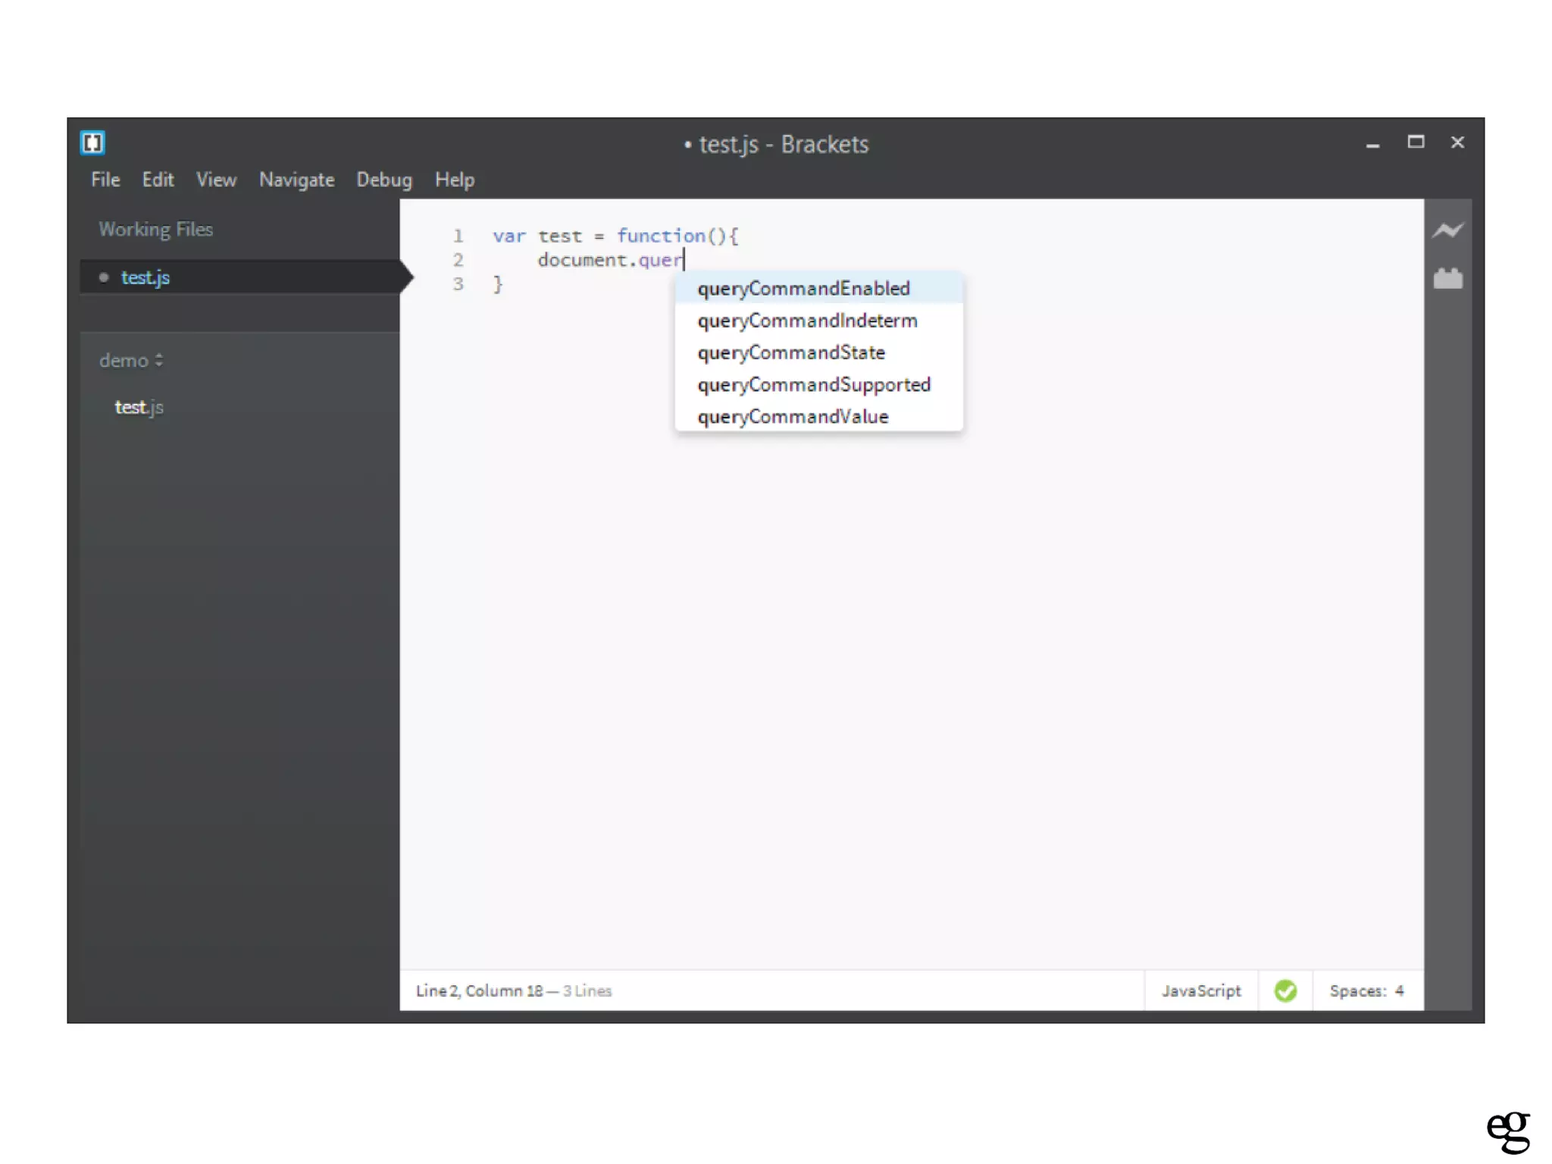The width and height of the screenshot is (1552, 1164).
Task: Open the JavaScript language selector
Action: pyautogui.click(x=1201, y=990)
